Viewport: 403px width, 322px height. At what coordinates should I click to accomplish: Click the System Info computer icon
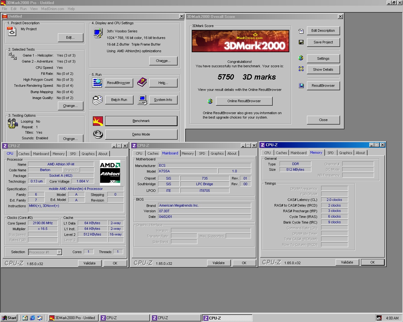[x=142, y=100]
